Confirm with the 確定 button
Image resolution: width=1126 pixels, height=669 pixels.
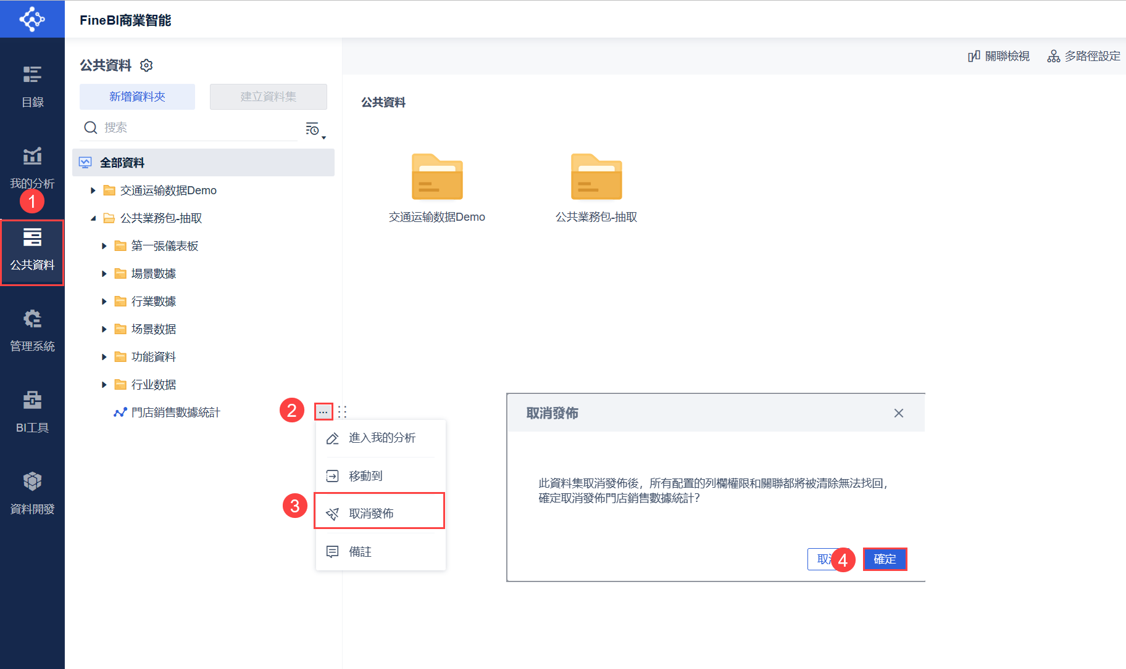coord(885,559)
